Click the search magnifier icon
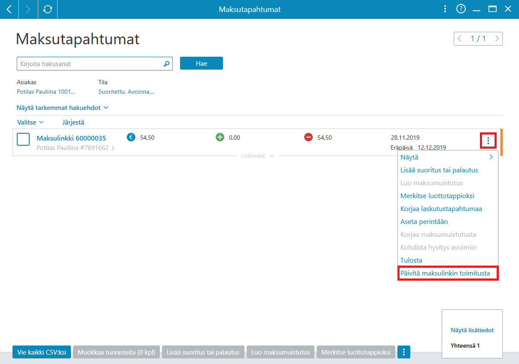 tap(167, 64)
